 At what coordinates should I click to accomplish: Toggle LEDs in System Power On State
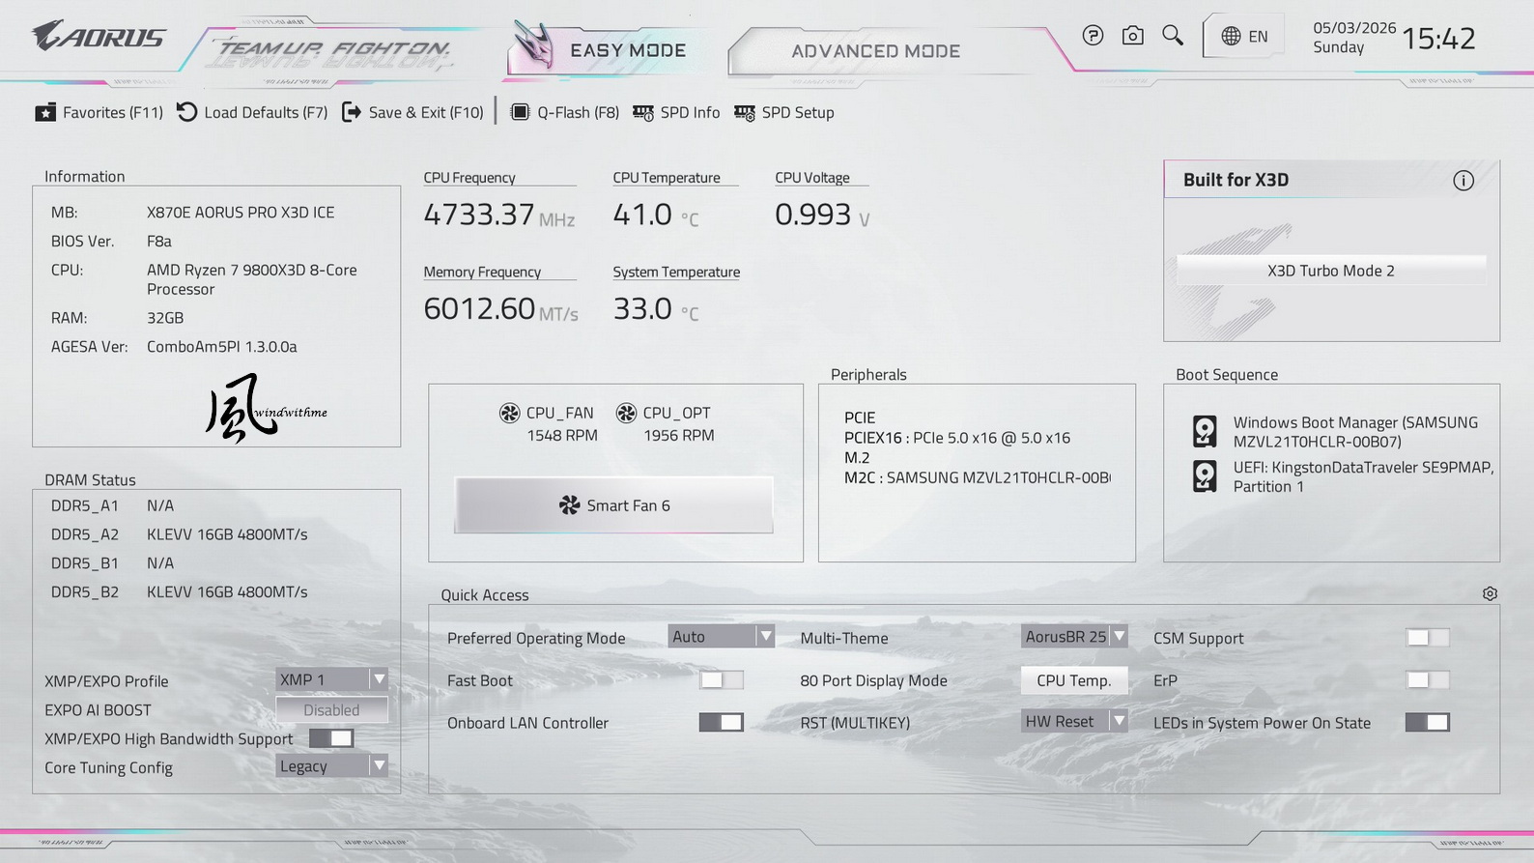pos(1428,722)
